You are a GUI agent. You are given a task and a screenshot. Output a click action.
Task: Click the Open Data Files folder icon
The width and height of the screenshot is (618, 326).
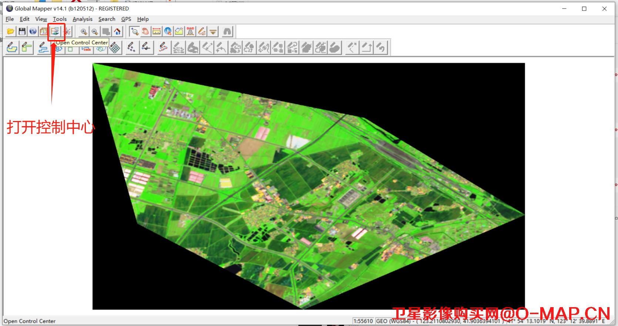(x=11, y=32)
